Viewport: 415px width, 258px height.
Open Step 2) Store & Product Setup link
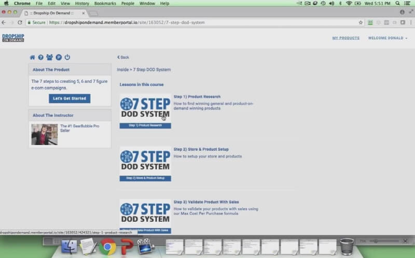pos(201,149)
